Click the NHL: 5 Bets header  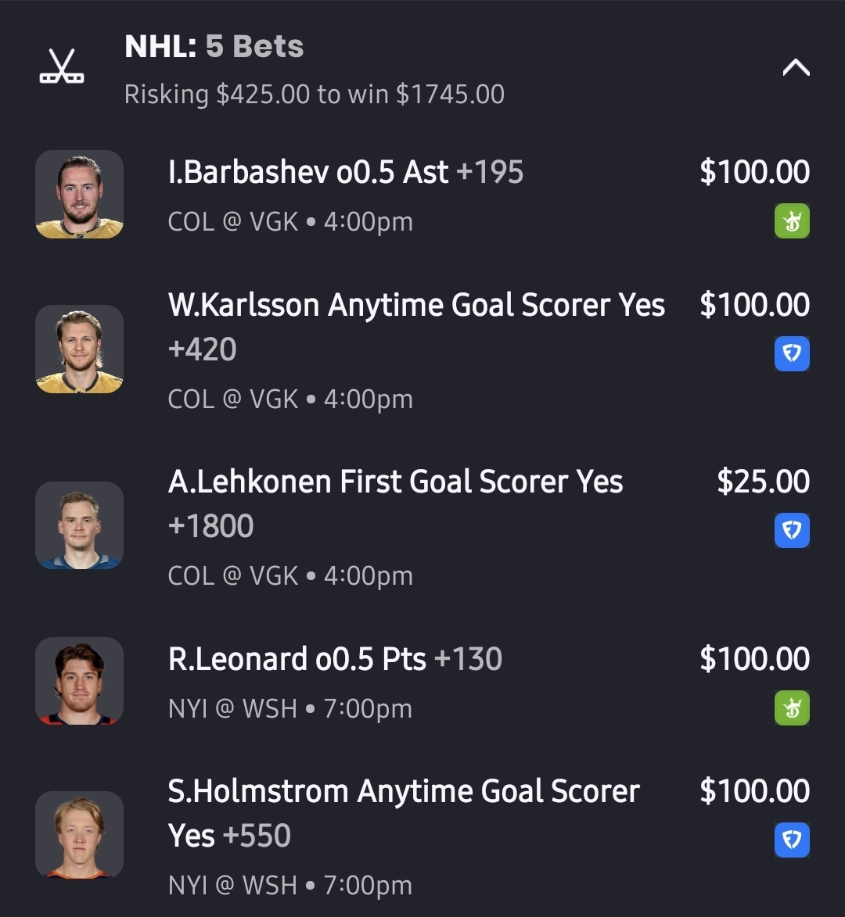coord(214,47)
